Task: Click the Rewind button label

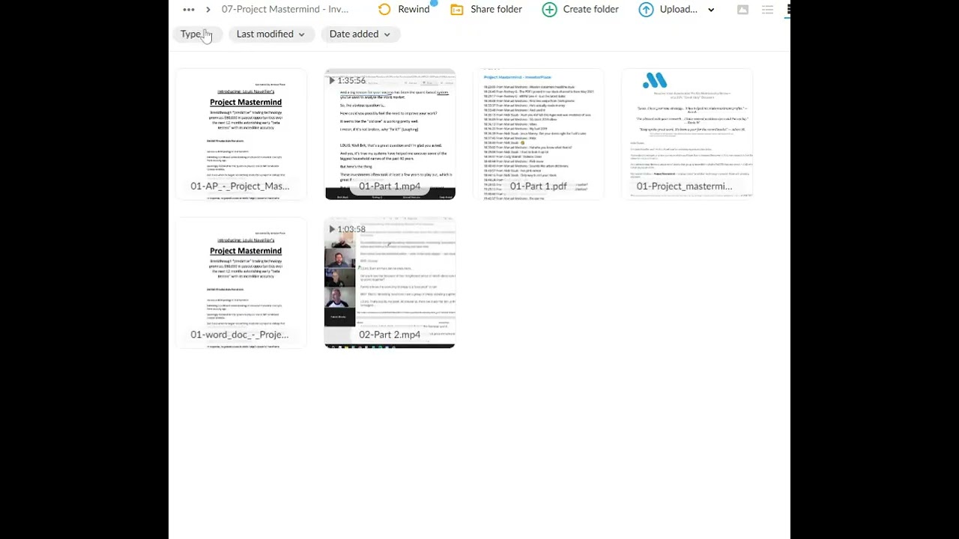Action: (x=414, y=10)
